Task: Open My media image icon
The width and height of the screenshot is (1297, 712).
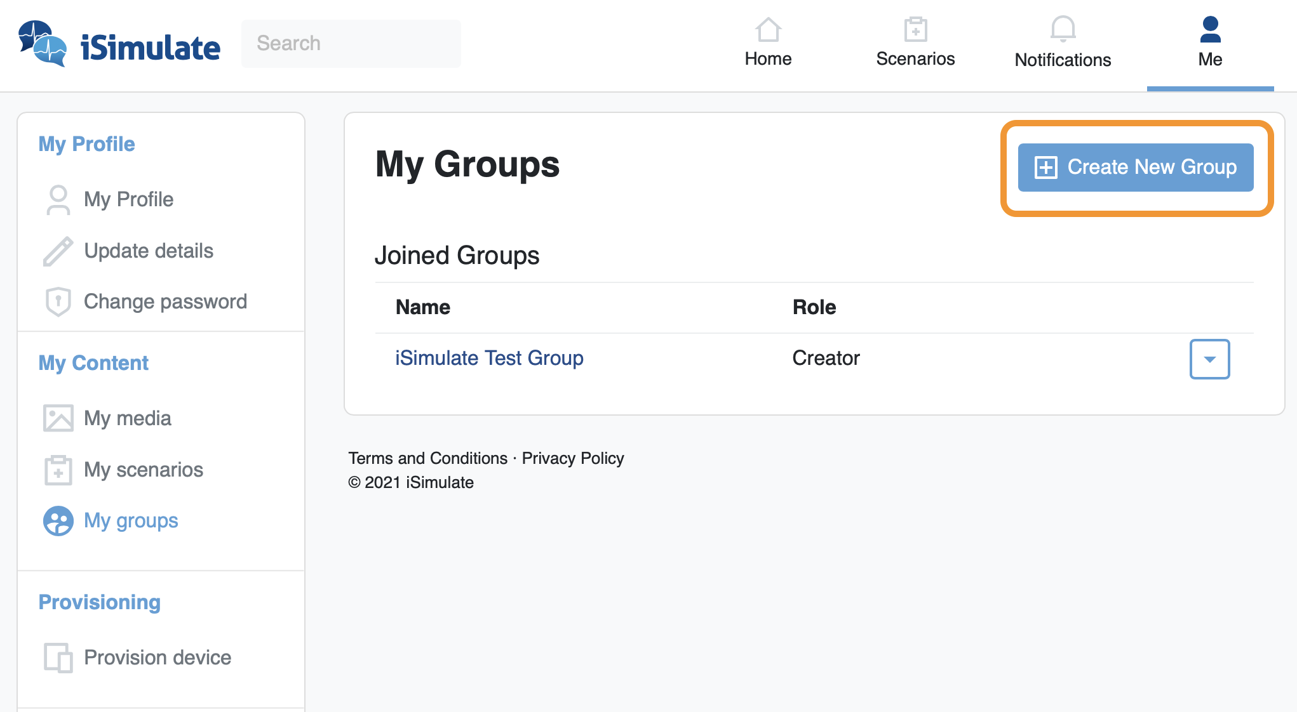Action: click(x=58, y=418)
